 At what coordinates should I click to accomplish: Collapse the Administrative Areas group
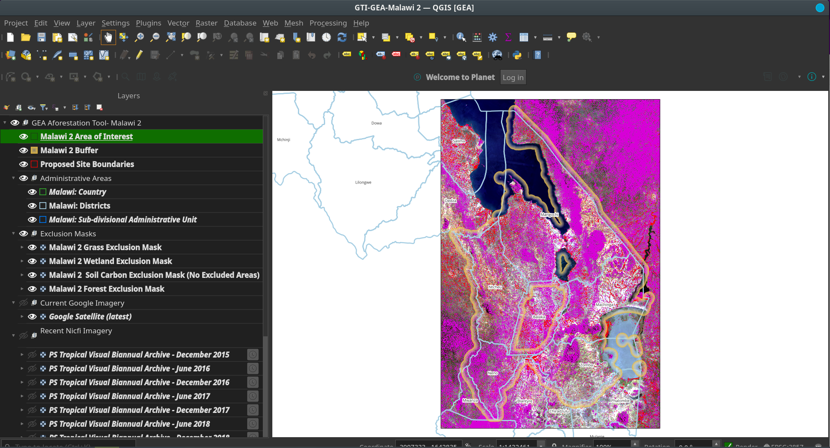[13, 178]
